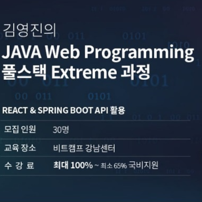
Task: Click the 수 강 료 label
Action: tap(19, 166)
